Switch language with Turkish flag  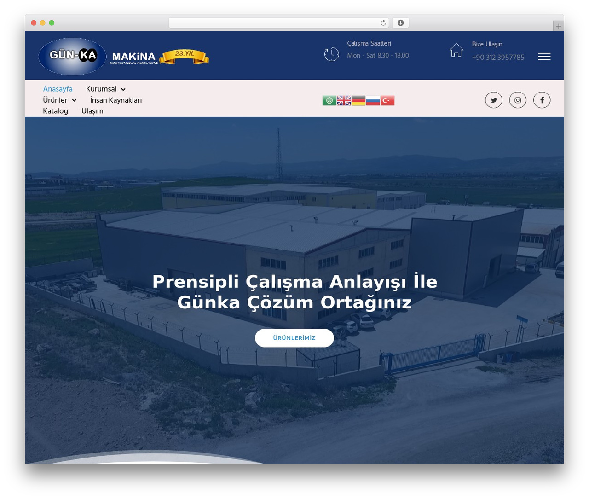point(387,100)
